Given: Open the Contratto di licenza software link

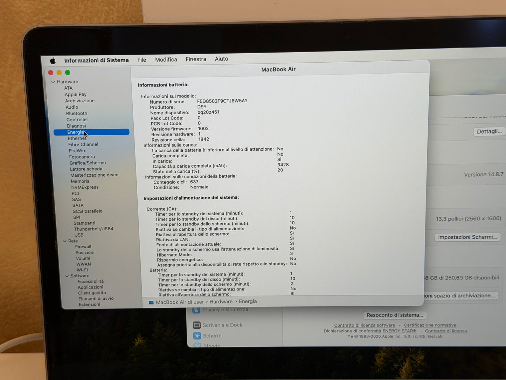Looking at the screenshot, I should [x=365, y=325].
